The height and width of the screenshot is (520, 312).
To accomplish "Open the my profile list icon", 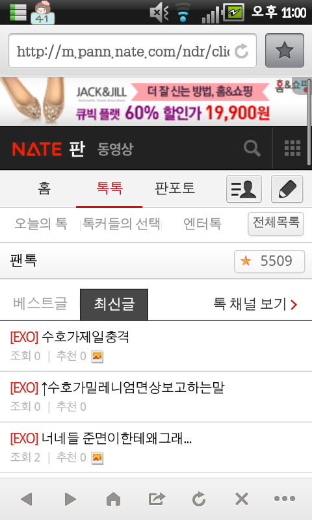I will (x=244, y=189).
